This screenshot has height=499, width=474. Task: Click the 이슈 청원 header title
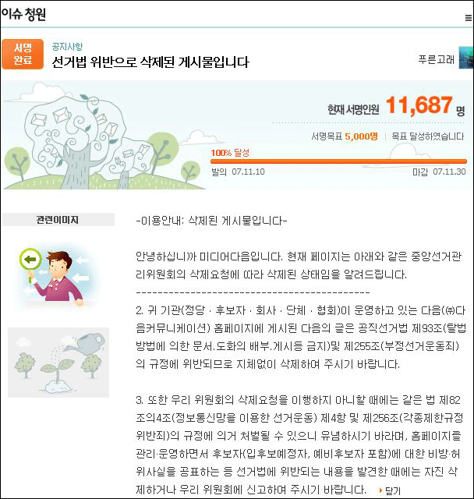pyautogui.click(x=23, y=14)
